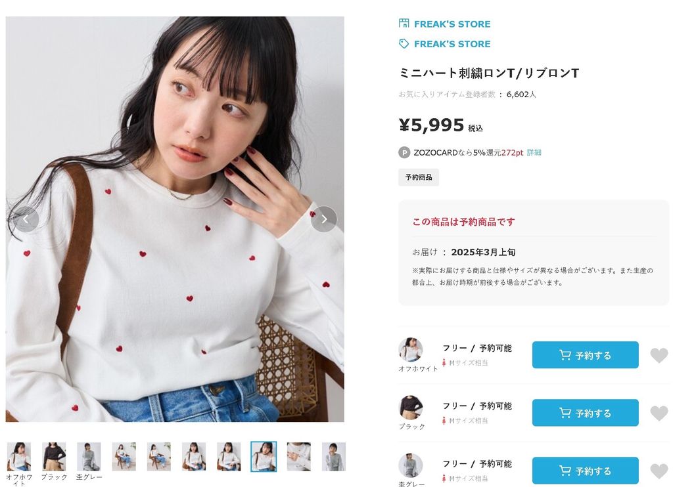Reserve the 杢グレー item with 予約する button
The image size is (673, 487).
click(585, 471)
